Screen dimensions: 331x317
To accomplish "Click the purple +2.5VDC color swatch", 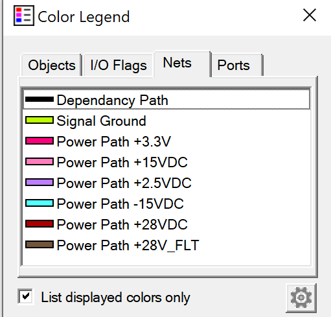I will point(40,182).
